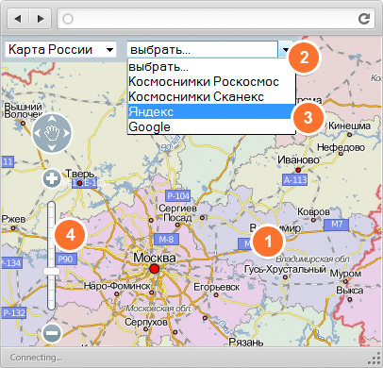Zoom out with the minus button
The image size is (383, 368).
(x=52, y=333)
